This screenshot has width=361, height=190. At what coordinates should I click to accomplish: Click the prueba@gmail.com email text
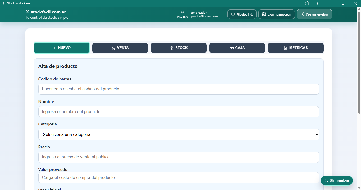[x=204, y=16]
